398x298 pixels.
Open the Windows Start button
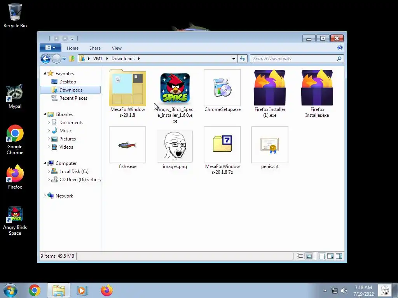10,290
